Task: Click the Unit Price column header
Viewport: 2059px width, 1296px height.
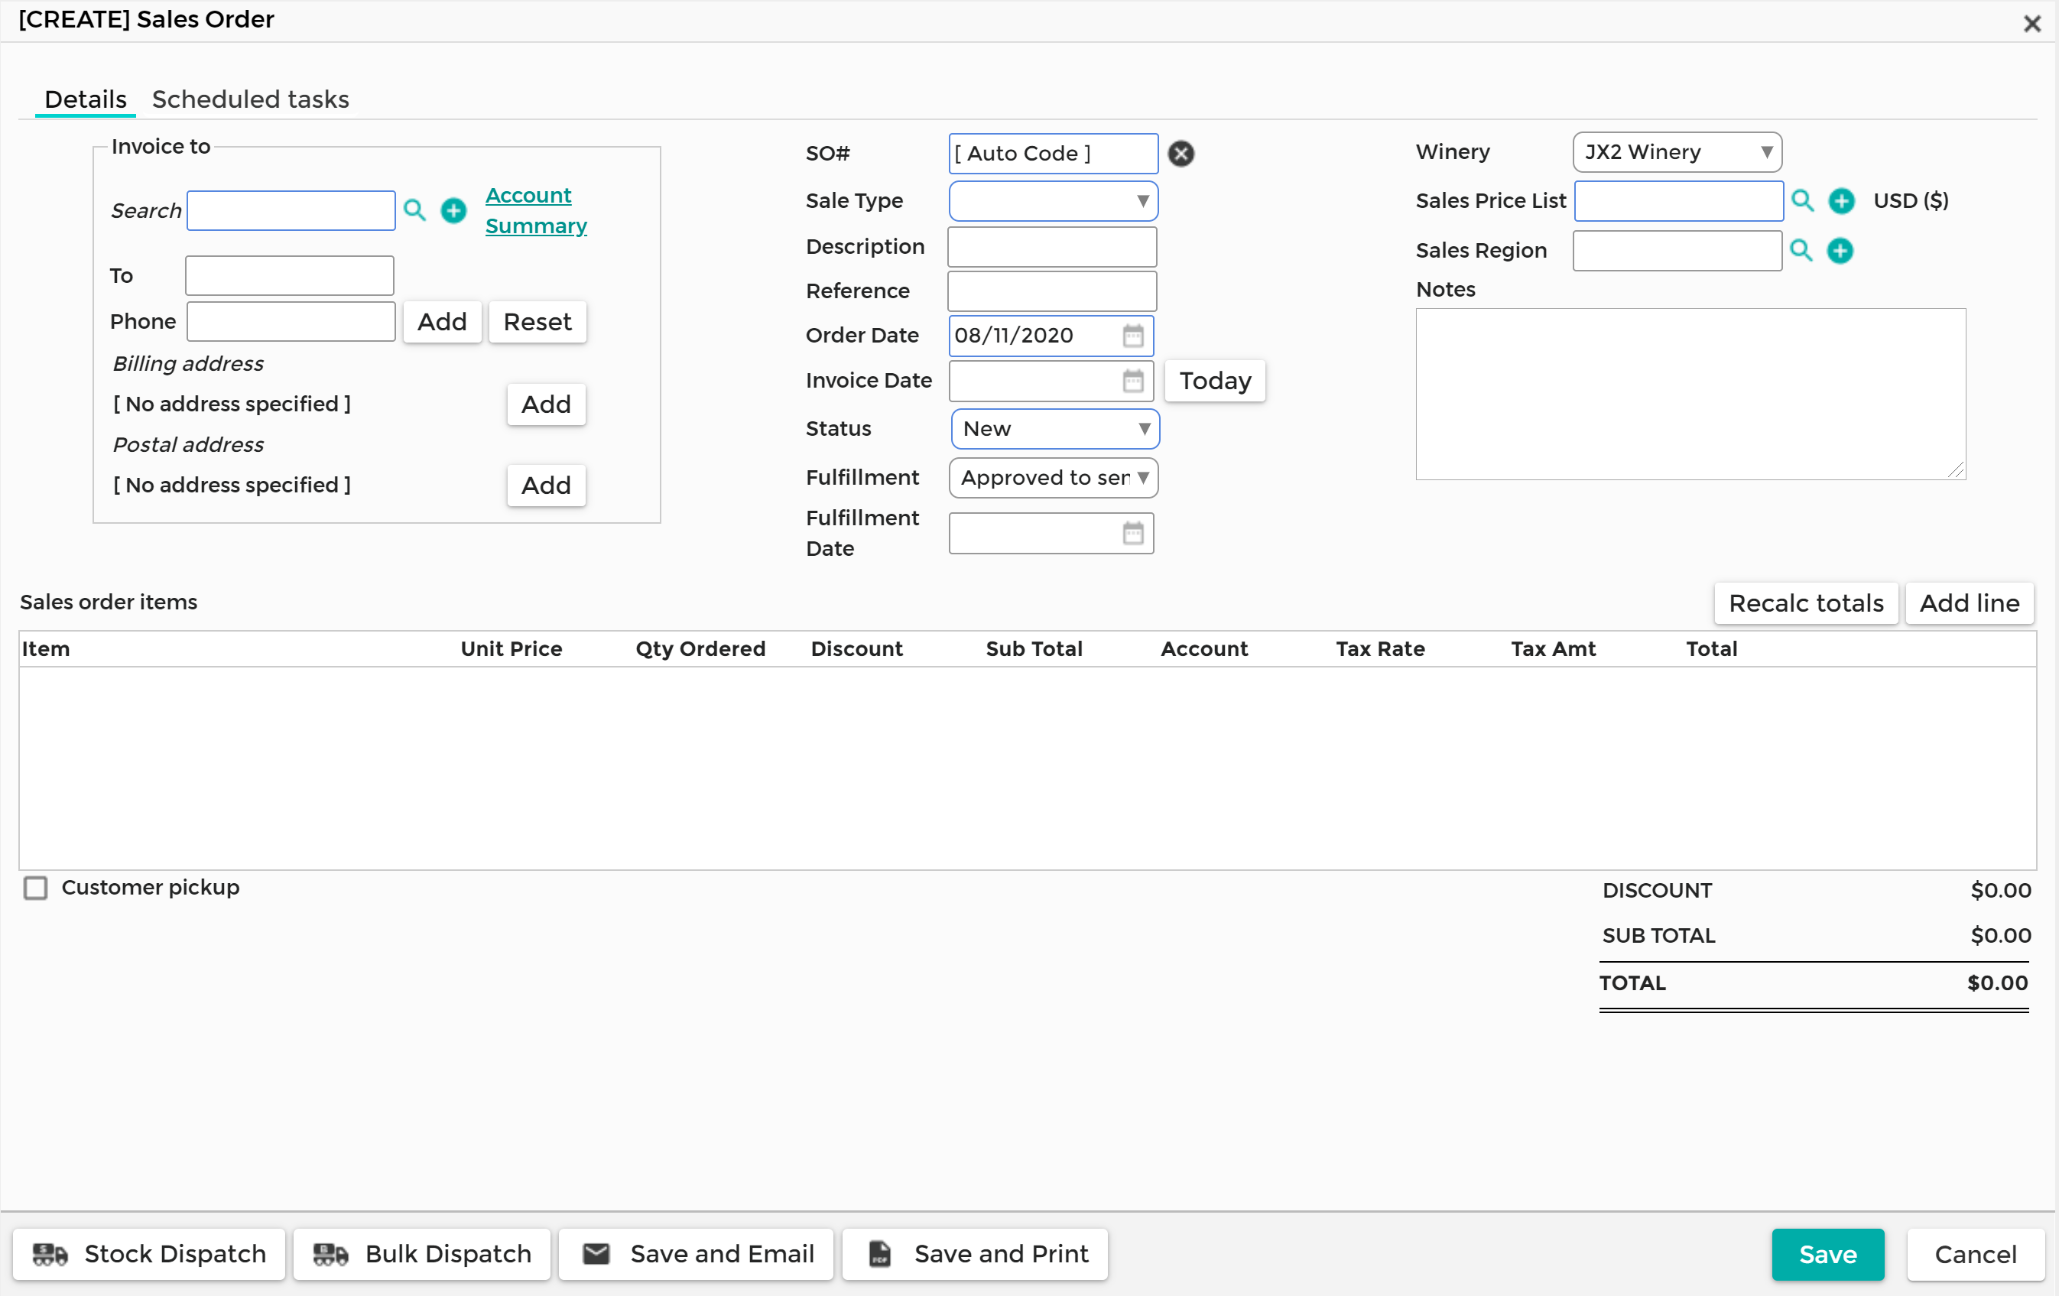Action: tap(512, 649)
